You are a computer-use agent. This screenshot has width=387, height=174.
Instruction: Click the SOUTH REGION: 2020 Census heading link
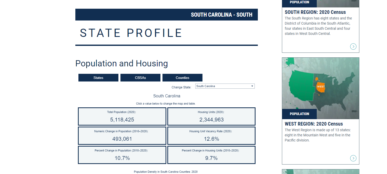315,12
